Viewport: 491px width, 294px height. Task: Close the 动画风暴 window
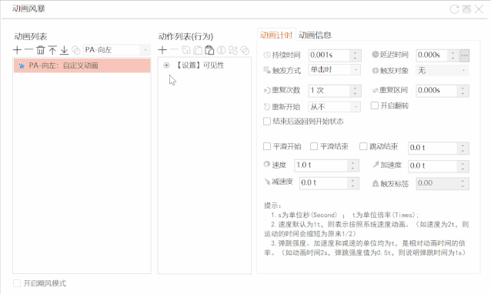(479, 9)
